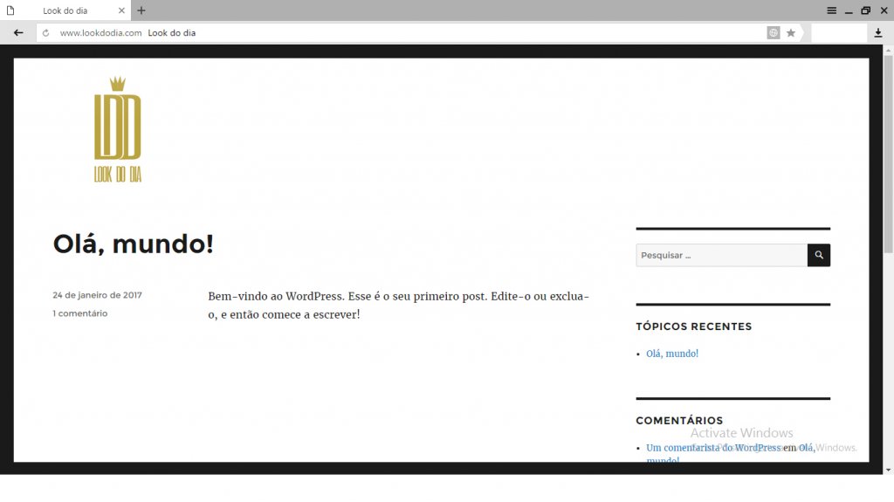Viewport: 894px width, 502px height.
Task: Select the Look do dia browser tab
Action: point(65,10)
